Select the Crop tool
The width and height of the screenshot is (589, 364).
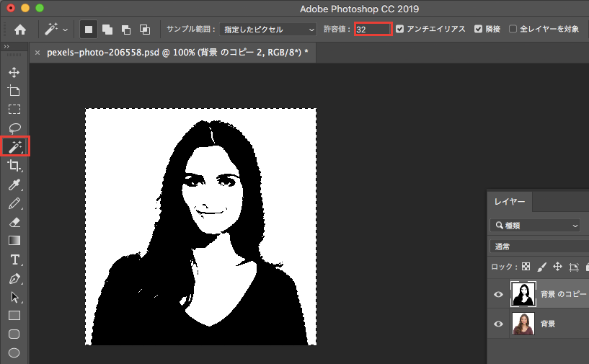14,166
